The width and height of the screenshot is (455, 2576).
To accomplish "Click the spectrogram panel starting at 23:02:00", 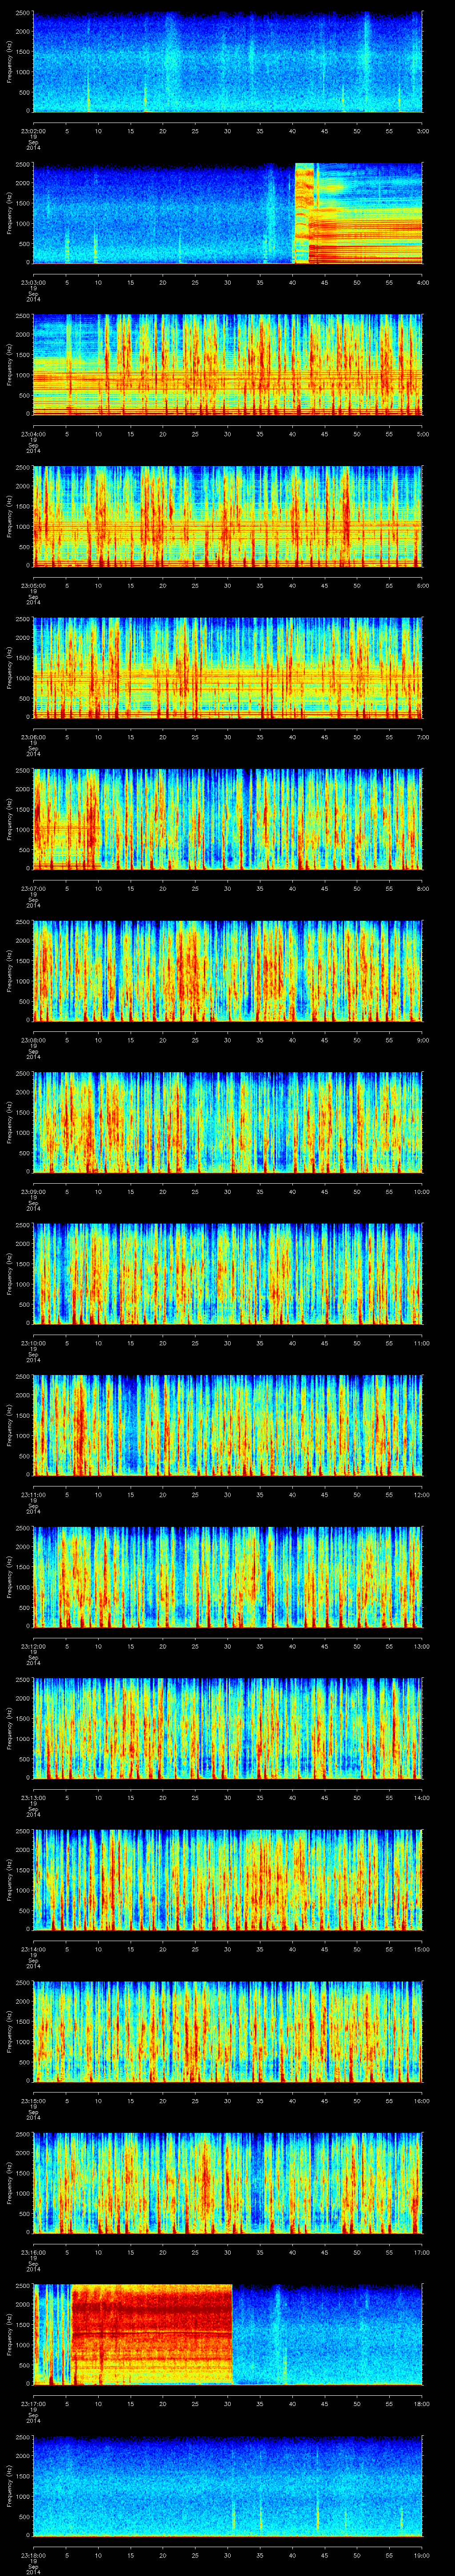I will [227, 62].
